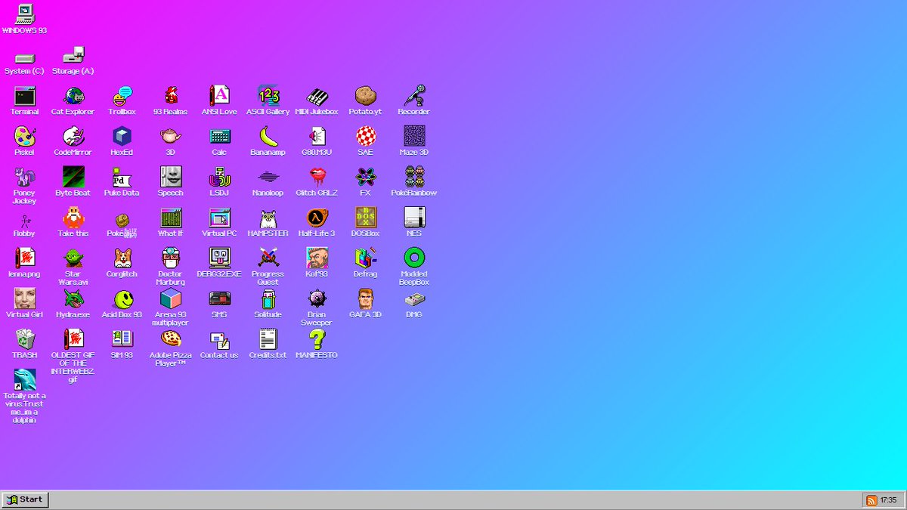Launch Arena 93 multiplayer icon
The width and height of the screenshot is (907, 510).
pos(171,298)
